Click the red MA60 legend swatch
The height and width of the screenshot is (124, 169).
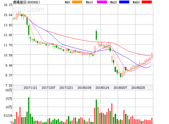click(147, 2)
